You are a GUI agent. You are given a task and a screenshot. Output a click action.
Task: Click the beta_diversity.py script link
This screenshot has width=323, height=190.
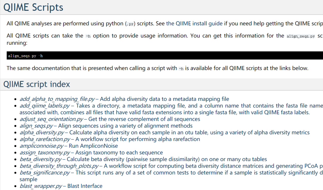tap(41, 159)
